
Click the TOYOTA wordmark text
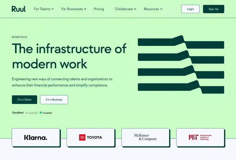[x=94, y=138]
